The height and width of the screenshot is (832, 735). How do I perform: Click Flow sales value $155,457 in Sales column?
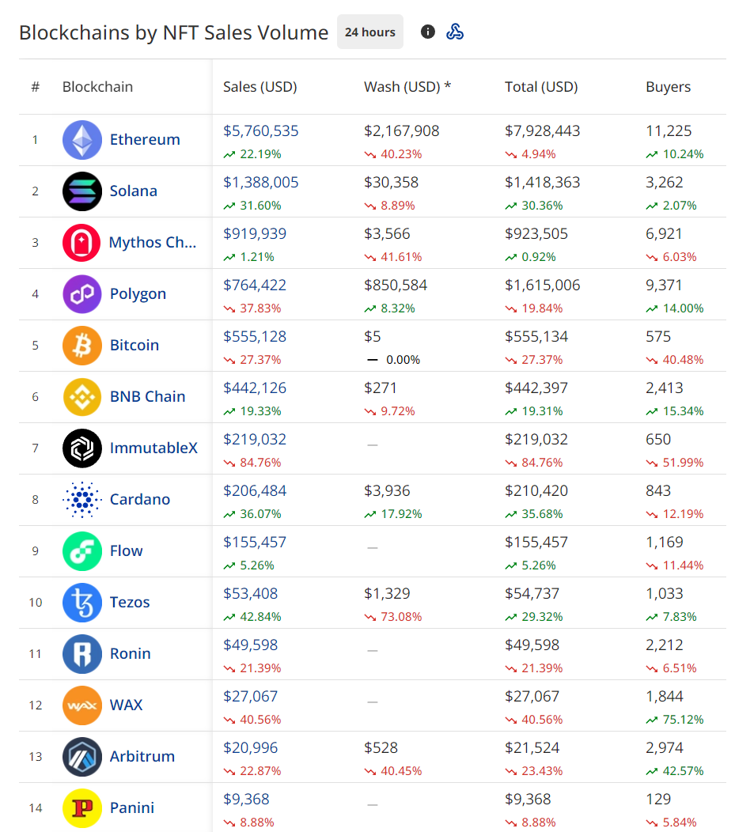pyautogui.click(x=255, y=543)
